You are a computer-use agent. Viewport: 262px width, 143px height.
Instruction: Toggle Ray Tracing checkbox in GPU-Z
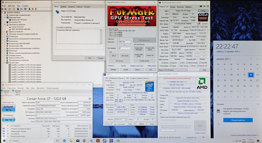click(x=179, y=66)
